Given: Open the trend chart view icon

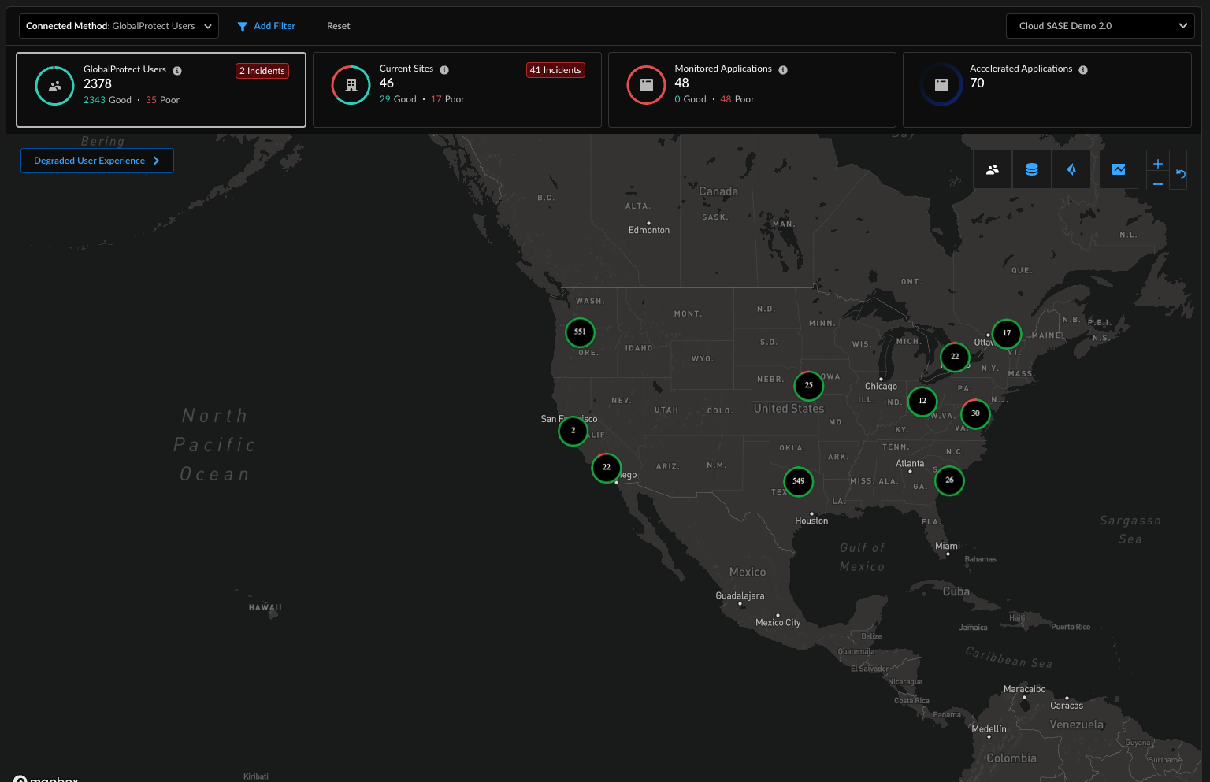Looking at the screenshot, I should [1119, 169].
